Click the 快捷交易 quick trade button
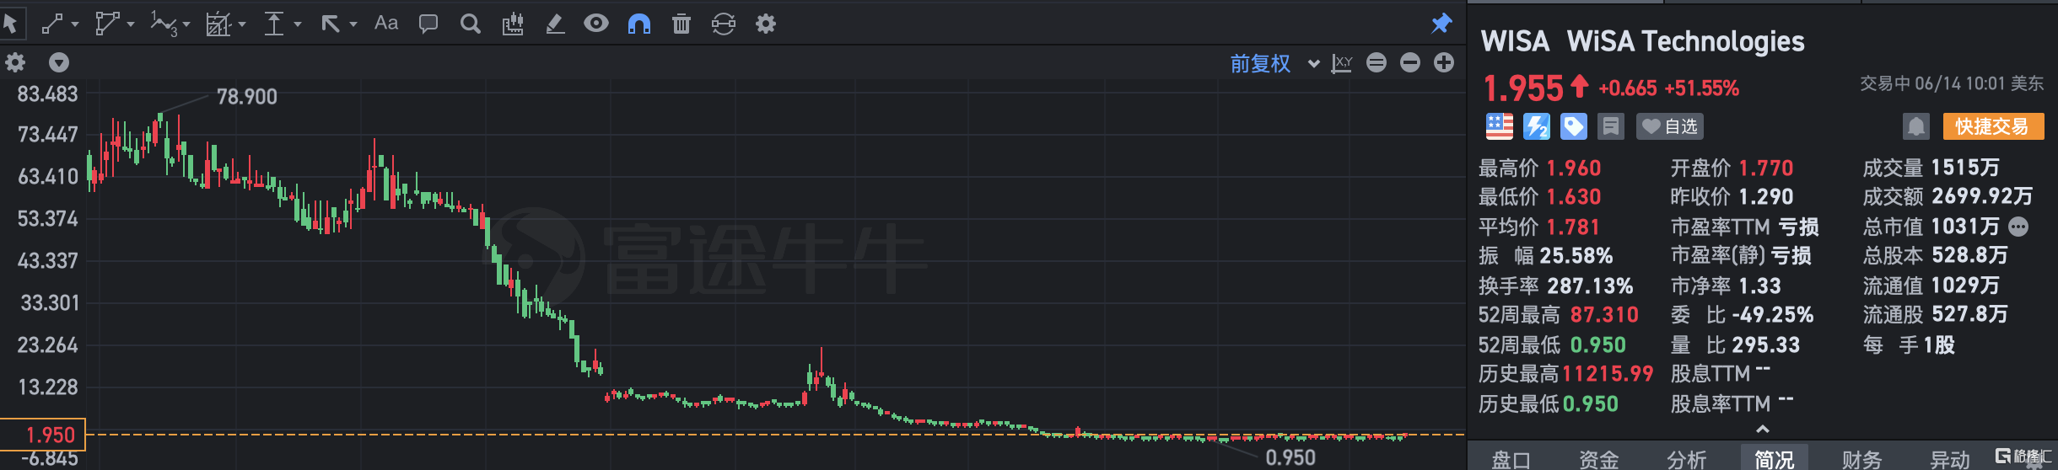 [x=1992, y=126]
